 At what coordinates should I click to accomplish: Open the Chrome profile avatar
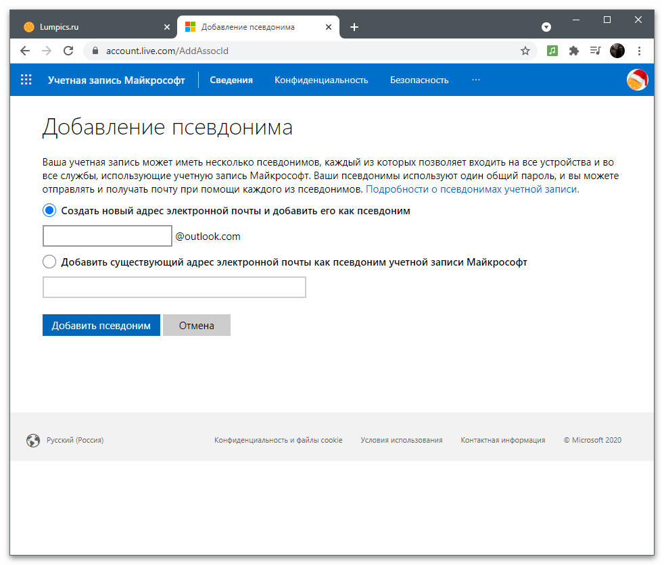(x=617, y=51)
